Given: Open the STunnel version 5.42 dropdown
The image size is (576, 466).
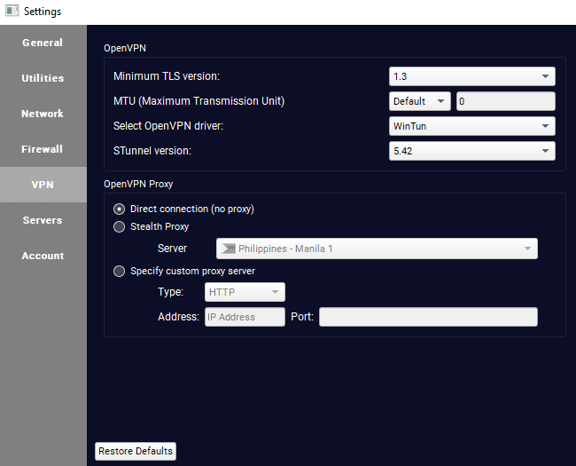Looking at the screenshot, I should pyautogui.click(x=472, y=151).
